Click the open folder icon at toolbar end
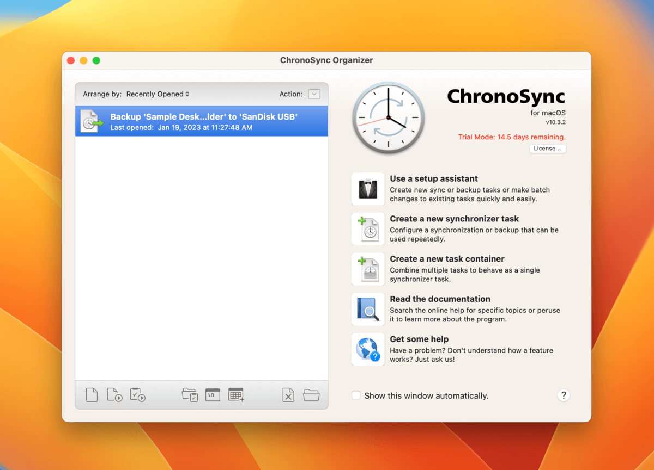 [x=311, y=395]
